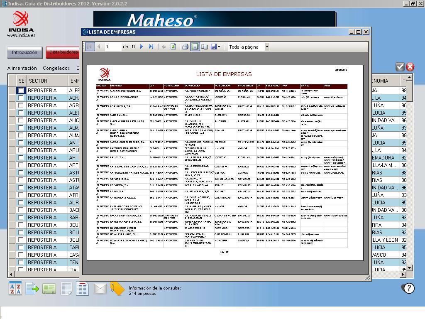This screenshot has height=319, width=425.
Task: Open the Distribuidores section
Action: [63, 52]
